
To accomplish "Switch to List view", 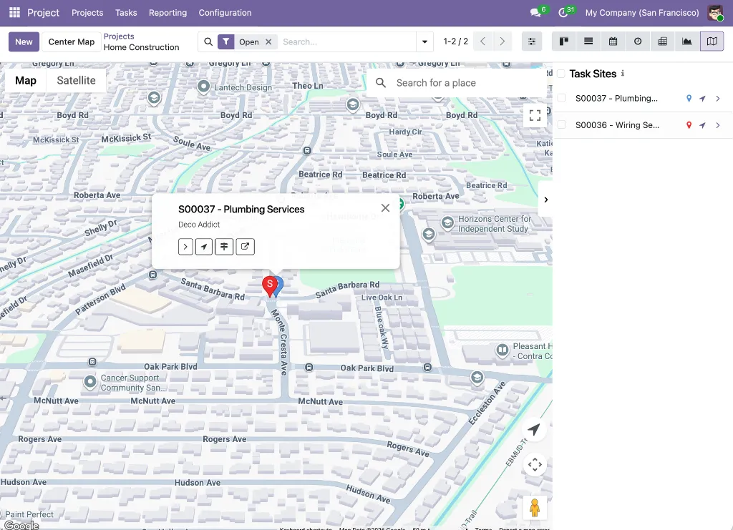I will [588, 41].
